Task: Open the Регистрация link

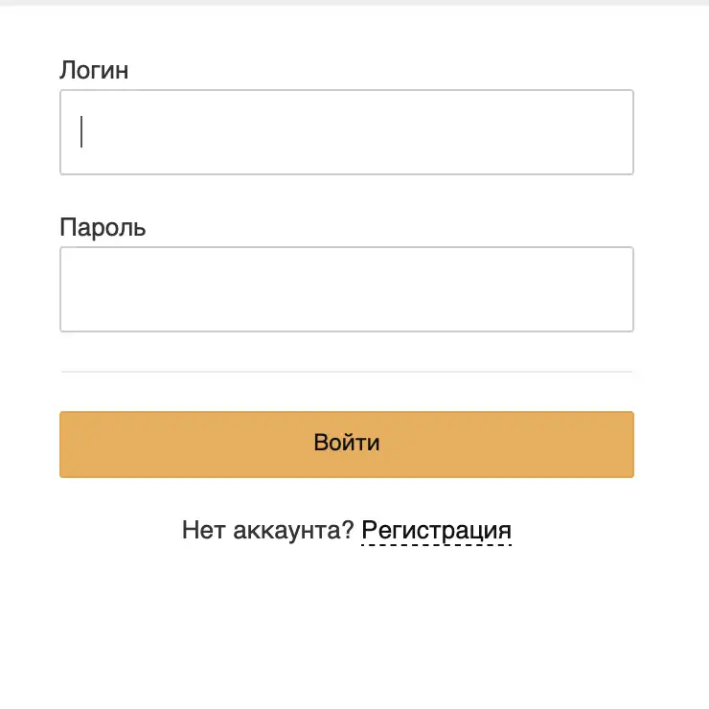Action: tap(436, 530)
